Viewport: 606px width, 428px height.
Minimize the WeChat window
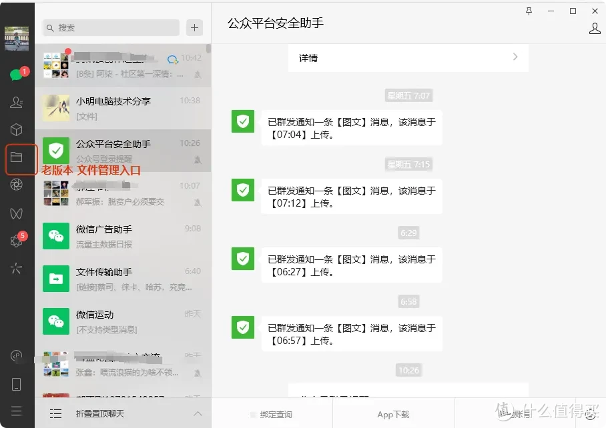pyautogui.click(x=551, y=11)
